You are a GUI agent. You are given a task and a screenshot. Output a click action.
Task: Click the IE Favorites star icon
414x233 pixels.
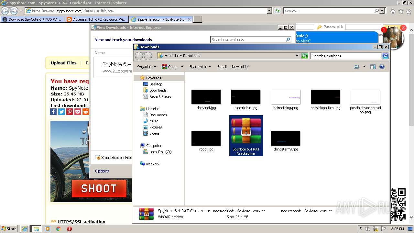[x=401, y=11]
